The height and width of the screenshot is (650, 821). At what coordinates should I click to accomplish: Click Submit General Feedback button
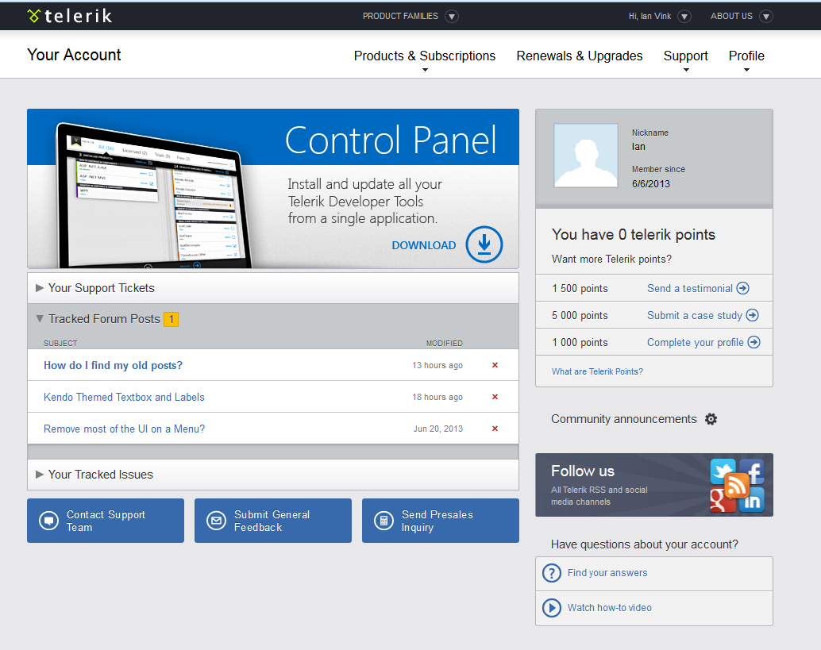(273, 521)
